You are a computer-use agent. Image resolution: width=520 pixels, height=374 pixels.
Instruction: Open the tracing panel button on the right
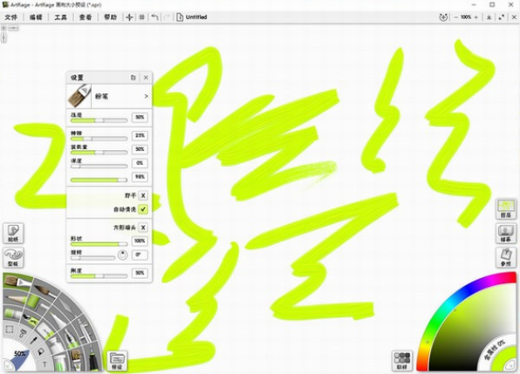pyautogui.click(x=506, y=234)
